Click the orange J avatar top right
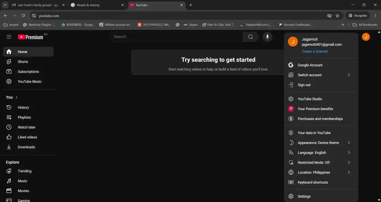This screenshot has height=202, width=381. pos(366,37)
